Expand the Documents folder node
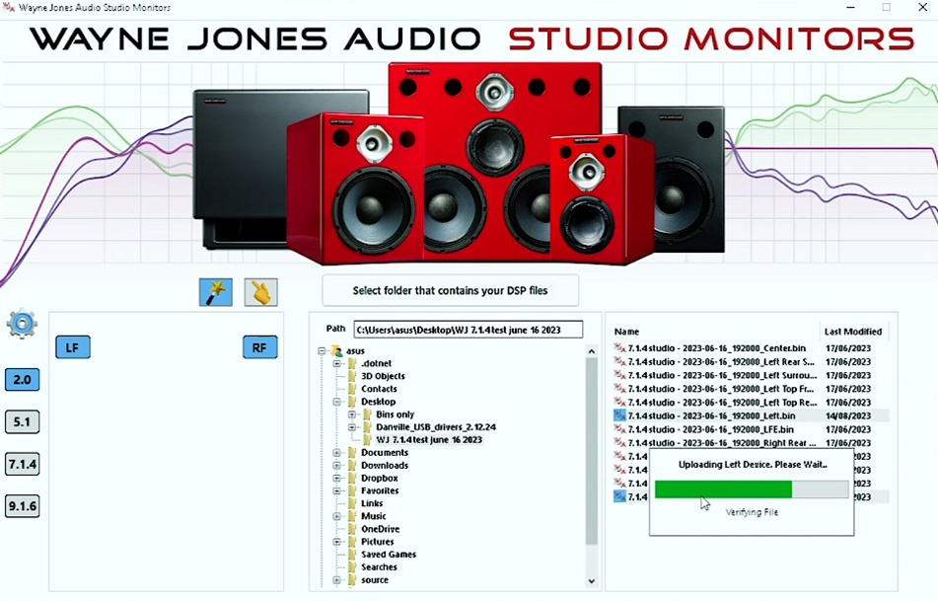The height and width of the screenshot is (601, 938). tap(336, 453)
